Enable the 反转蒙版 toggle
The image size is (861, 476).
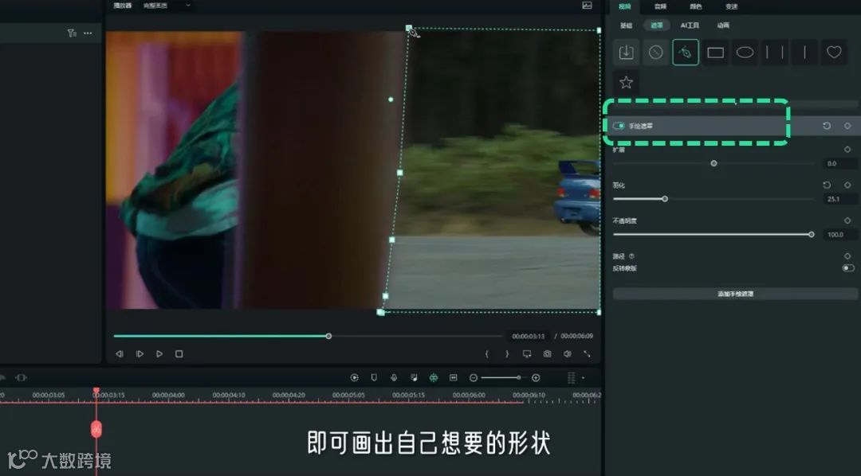point(848,269)
